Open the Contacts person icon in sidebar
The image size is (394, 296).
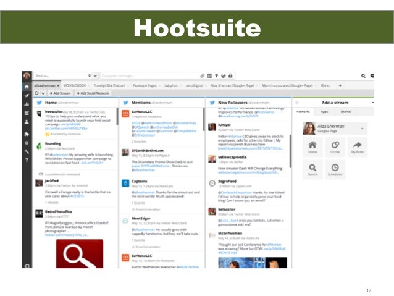(x=27, y=122)
